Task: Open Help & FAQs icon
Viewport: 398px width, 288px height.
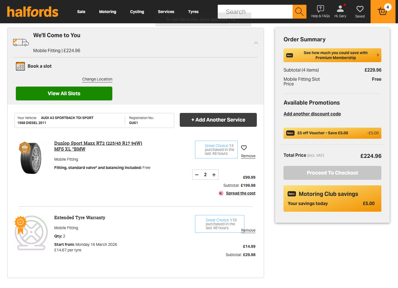Action: click(x=320, y=9)
